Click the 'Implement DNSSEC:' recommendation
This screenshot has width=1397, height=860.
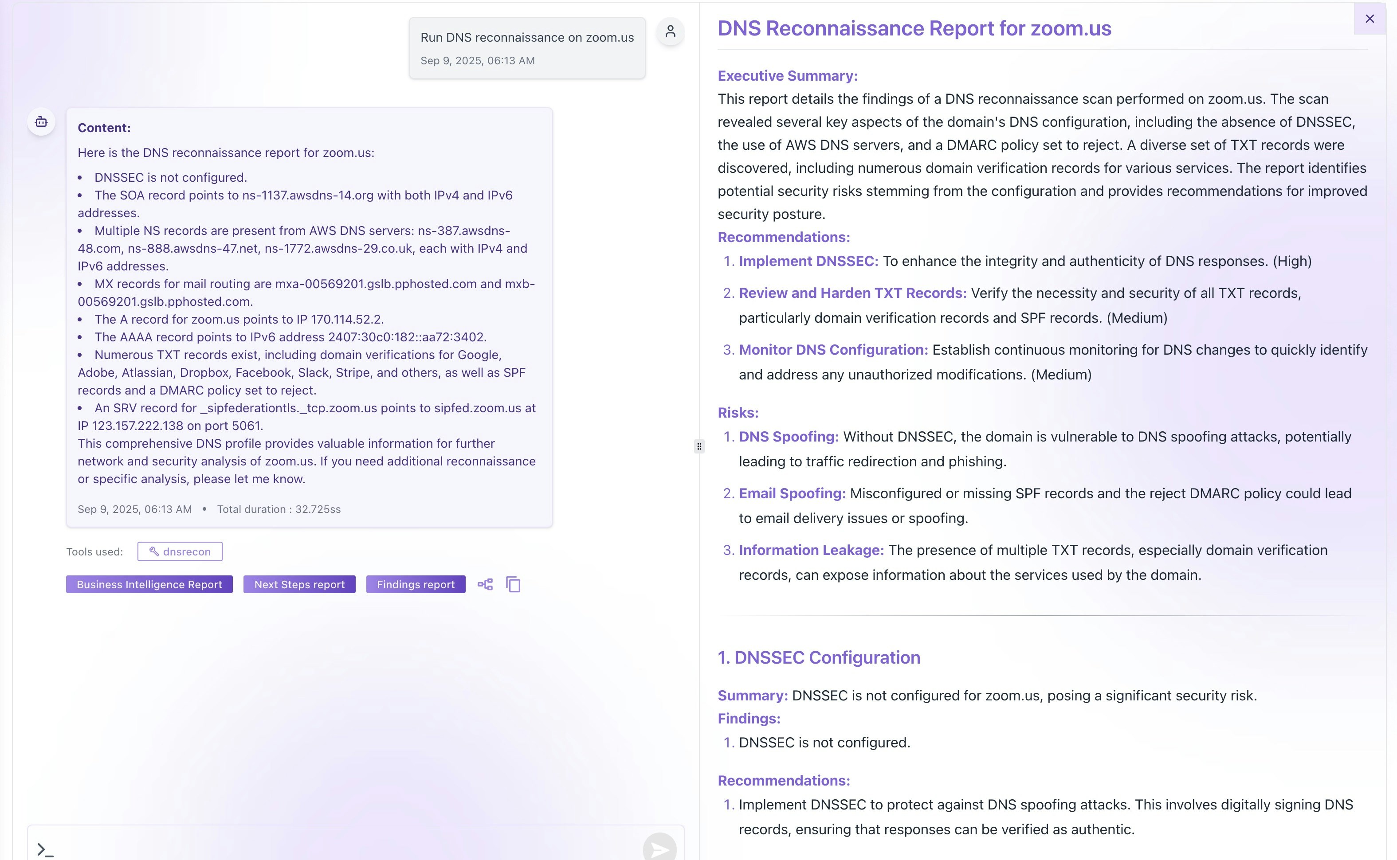[x=808, y=261]
